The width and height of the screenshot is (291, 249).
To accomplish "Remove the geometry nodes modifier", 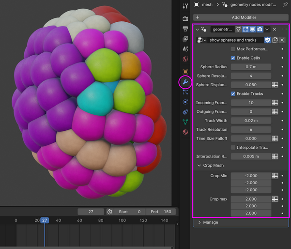I will click(x=275, y=30).
